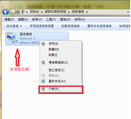The width and height of the screenshot is (131, 119).
Task: Click the 網路和網際網路 breadcrumb
Action: click(55, 12)
